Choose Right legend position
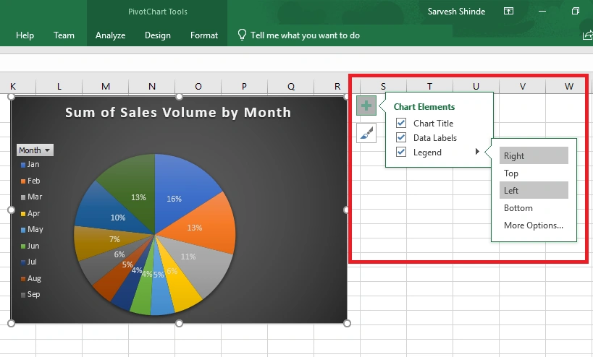Viewport: 593px width, 357px height. pyautogui.click(x=534, y=155)
